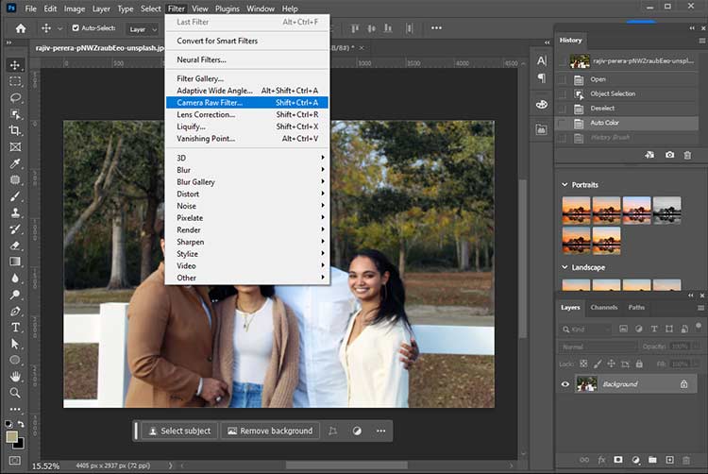Toggle Quick Mask mode button
708x474 pixels.
point(15,461)
